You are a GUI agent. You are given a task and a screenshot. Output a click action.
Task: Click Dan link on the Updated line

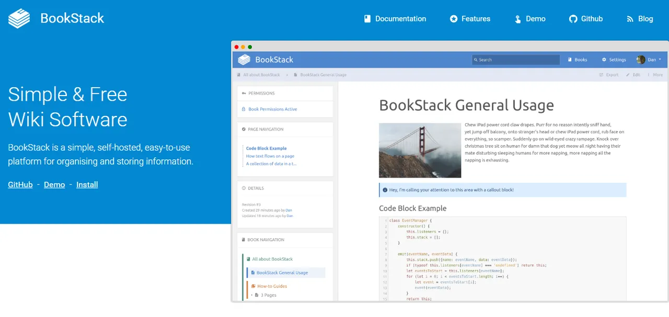(x=290, y=215)
